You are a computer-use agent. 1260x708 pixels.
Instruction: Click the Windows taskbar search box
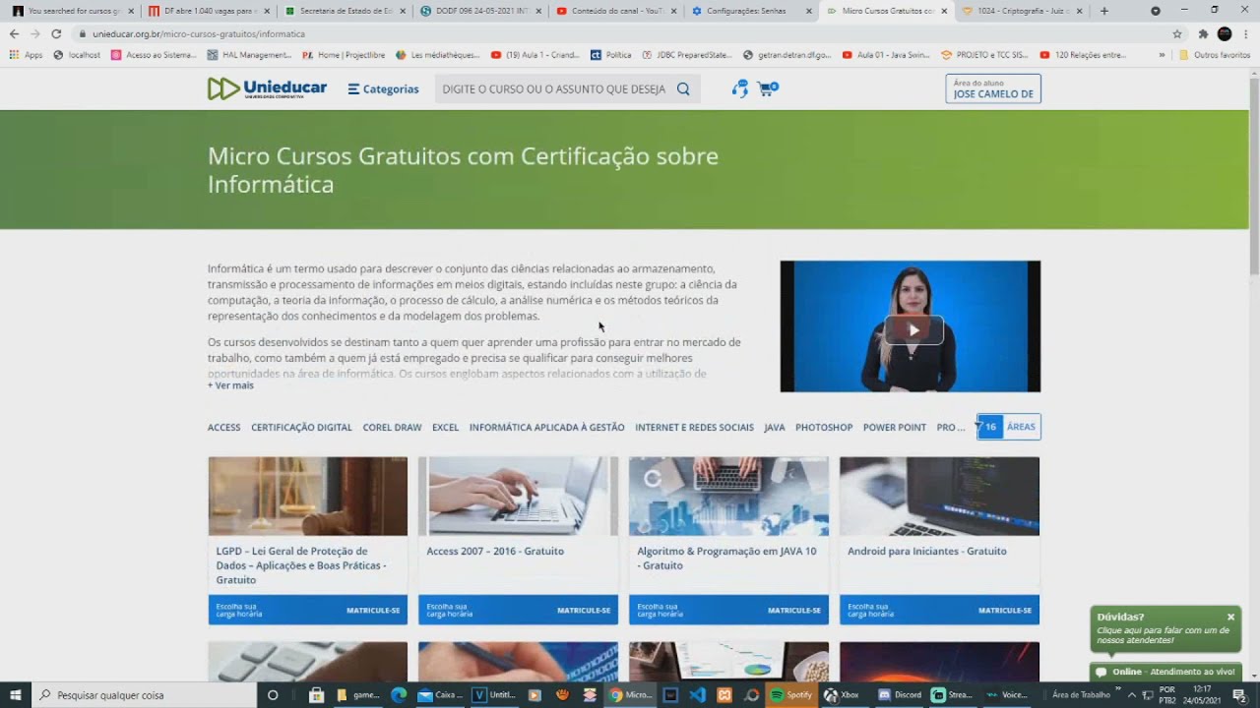point(145,694)
